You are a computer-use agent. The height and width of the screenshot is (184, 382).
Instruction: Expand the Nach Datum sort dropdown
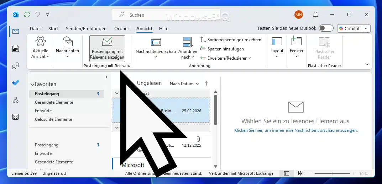[184, 84]
